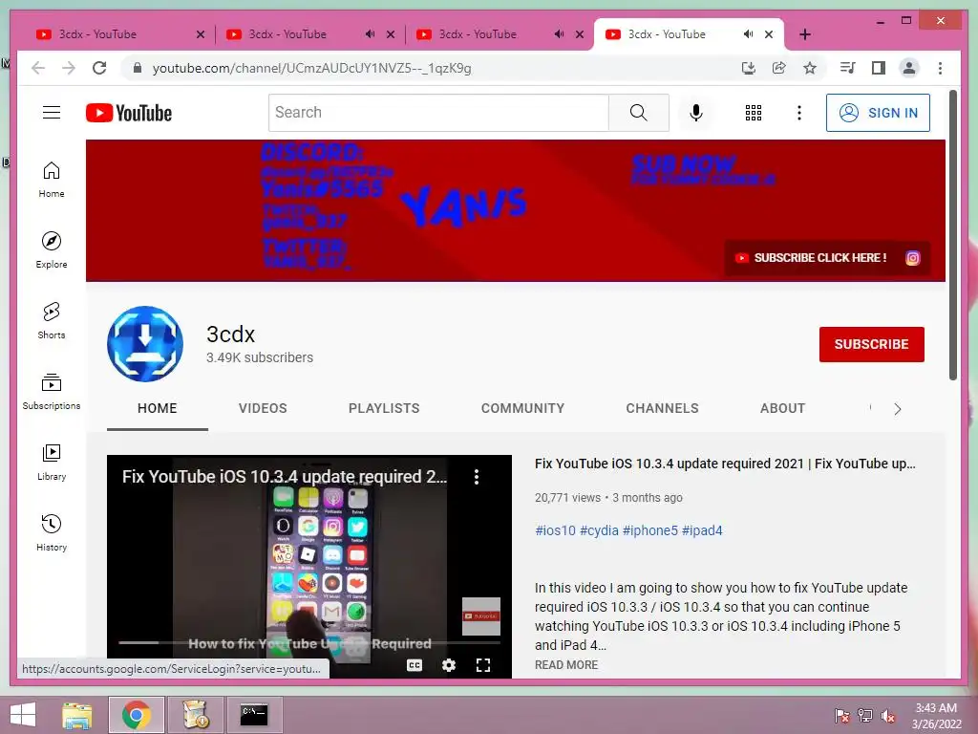This screenshot has height=734, width=978.
Task: Click the #ipad4 hashtag
Action: [x=702, y=530]
